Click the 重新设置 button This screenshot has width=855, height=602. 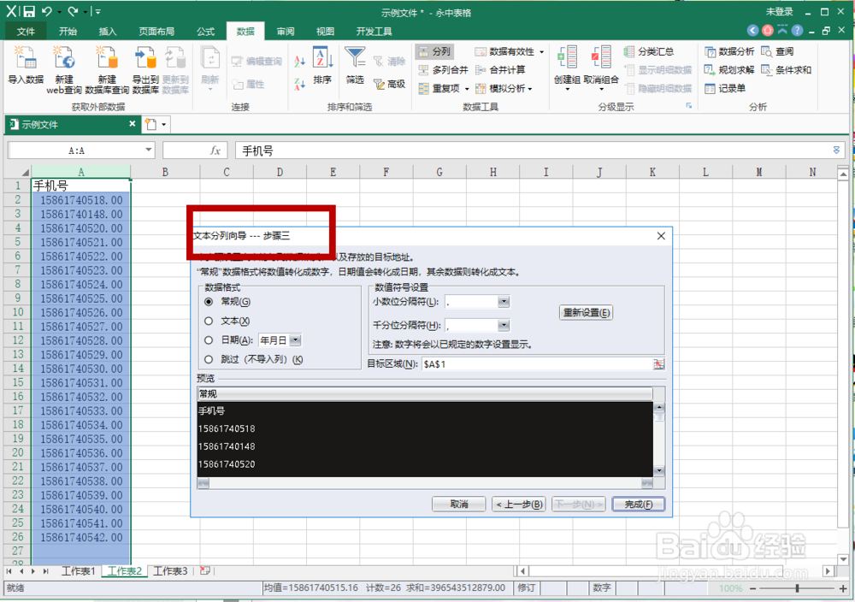[x=584, y=313]
